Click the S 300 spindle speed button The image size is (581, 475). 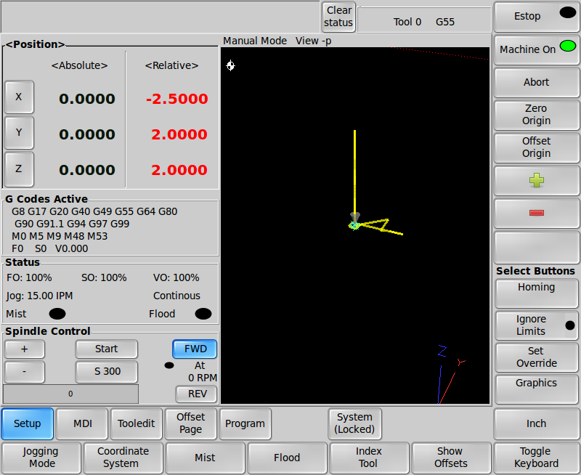coord(106,371)
